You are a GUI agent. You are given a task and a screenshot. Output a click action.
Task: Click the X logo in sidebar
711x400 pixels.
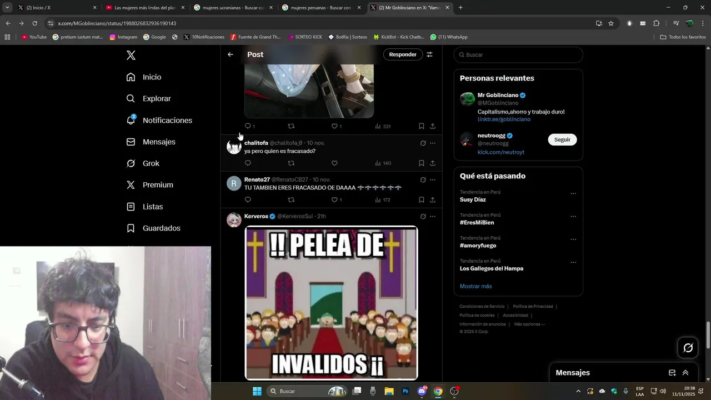[x=131, y=55]
